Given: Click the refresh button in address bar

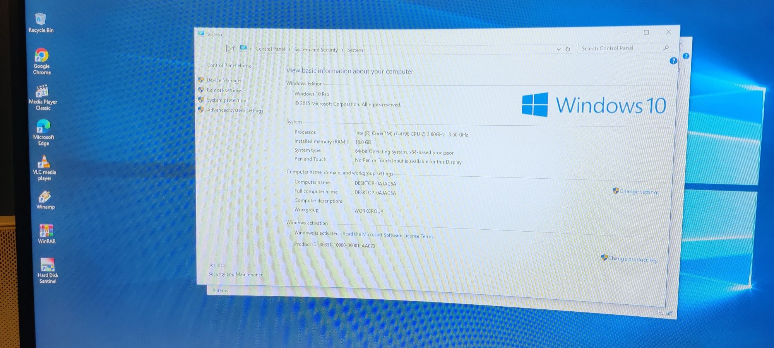Looking at the screenshot, I should [x=568, y=49].
